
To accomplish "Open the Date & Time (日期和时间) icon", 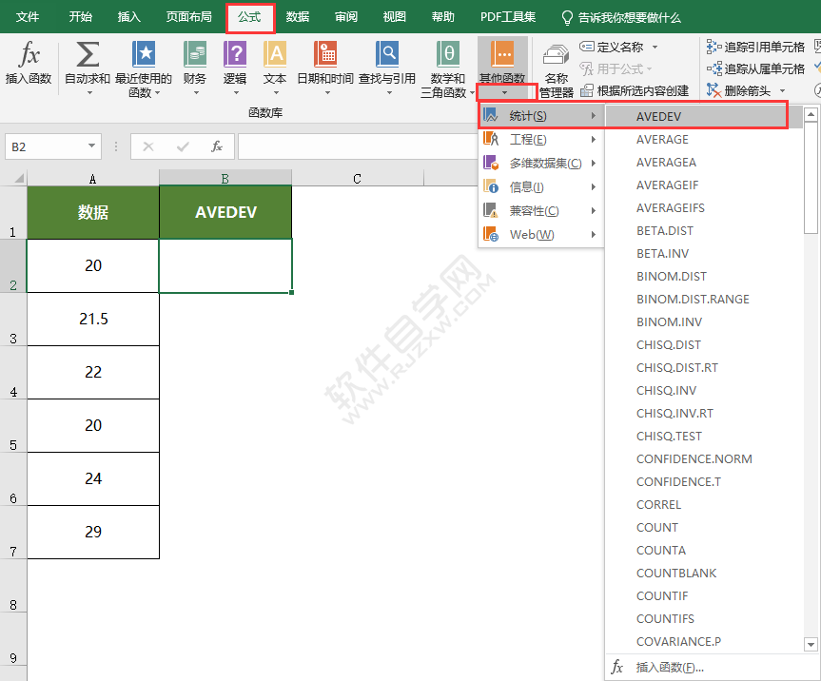I will [x=325, y=54].
